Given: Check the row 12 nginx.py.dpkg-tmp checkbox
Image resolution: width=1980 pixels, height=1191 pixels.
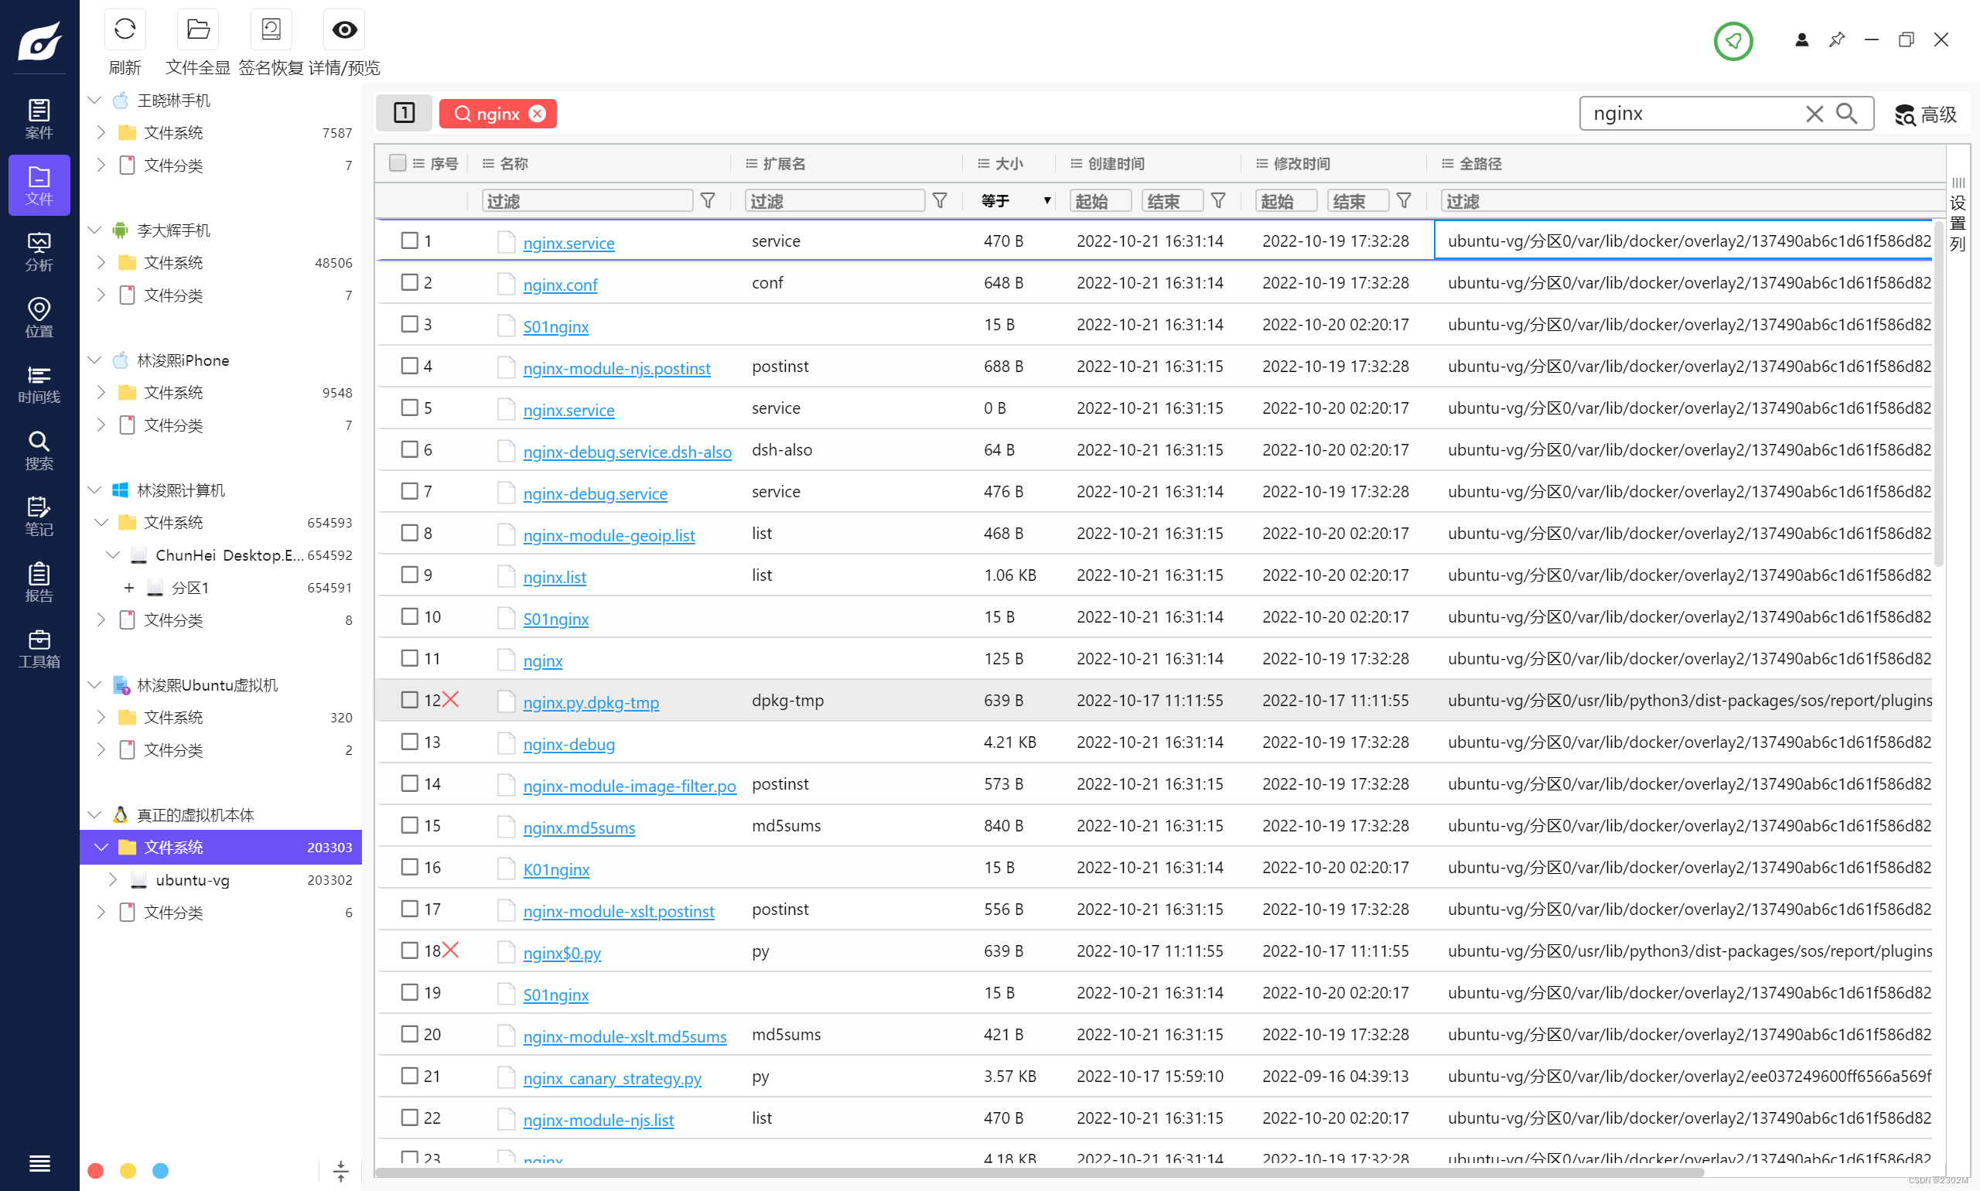Looking at the screenshot, I should click(x=409, y=700).
